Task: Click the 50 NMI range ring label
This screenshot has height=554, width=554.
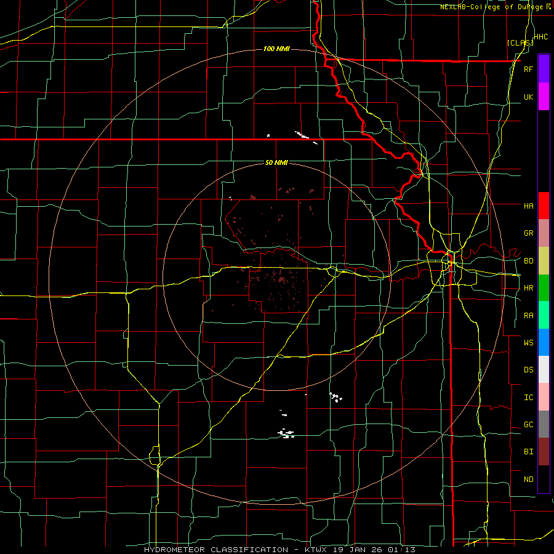Action: [x=276, y=163]
